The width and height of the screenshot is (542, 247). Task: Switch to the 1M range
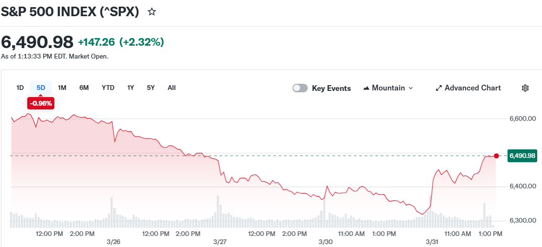pyautogui.click(x=62, y=88)
